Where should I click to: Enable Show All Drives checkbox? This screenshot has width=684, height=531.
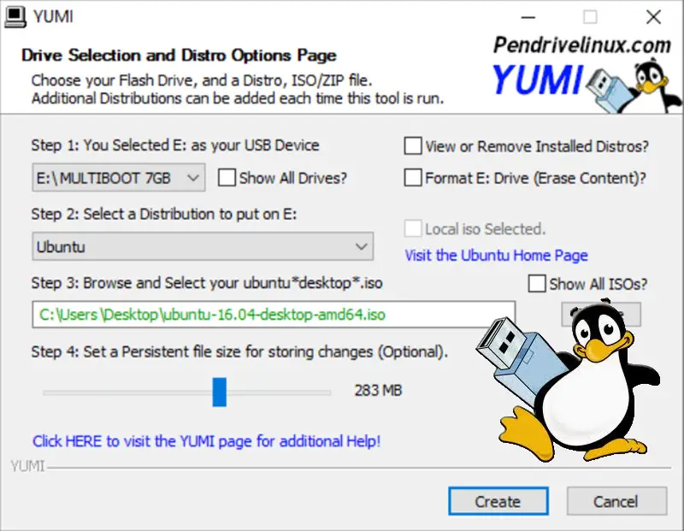pyautogui.click(x=227, y=178)
